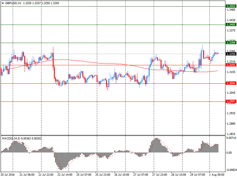Click the OHLC values 1.3255 1.3257 1.3250 1.3250
237x178 pixels.
(41, 3)
